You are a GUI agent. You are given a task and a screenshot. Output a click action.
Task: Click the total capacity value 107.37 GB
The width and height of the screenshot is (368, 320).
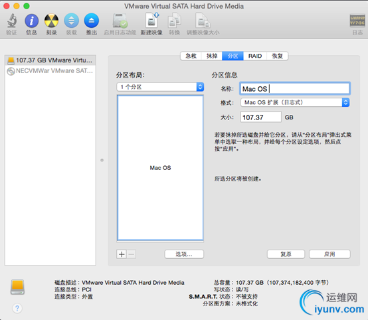click(x=250, y=282)
